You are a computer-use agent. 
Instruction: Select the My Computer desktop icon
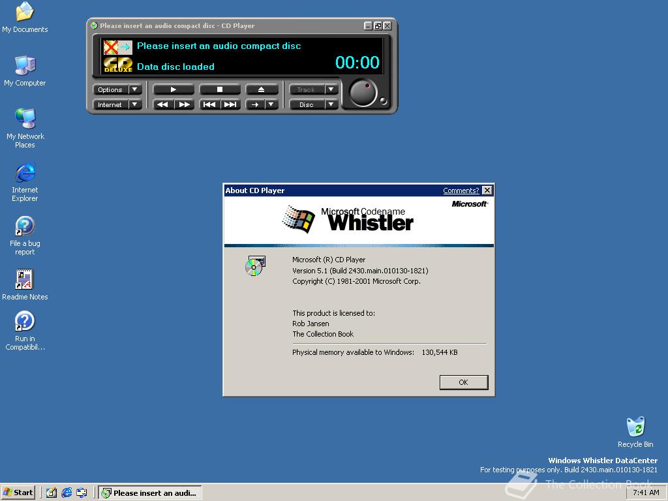[x=25, y=71]
